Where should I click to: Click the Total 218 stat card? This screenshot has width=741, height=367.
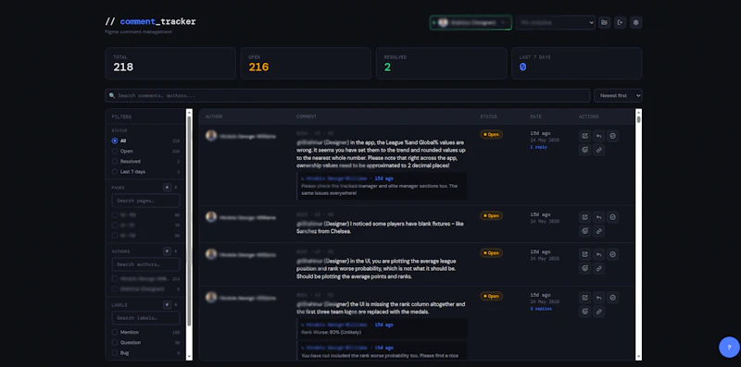(x=170, y=63)
